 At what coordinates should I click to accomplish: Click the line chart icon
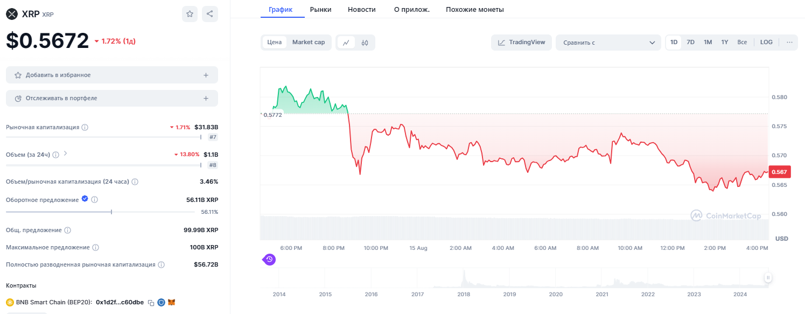pyautogui.click(x=346, y=43)
